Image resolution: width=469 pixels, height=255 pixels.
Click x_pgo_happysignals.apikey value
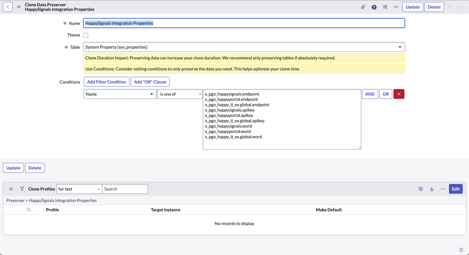pyautogui.click(x=229, y=110)
